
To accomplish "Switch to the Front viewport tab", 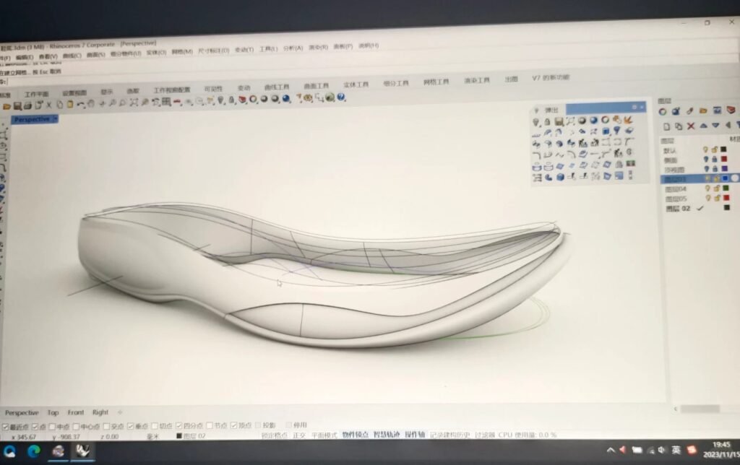I will 76,412.
